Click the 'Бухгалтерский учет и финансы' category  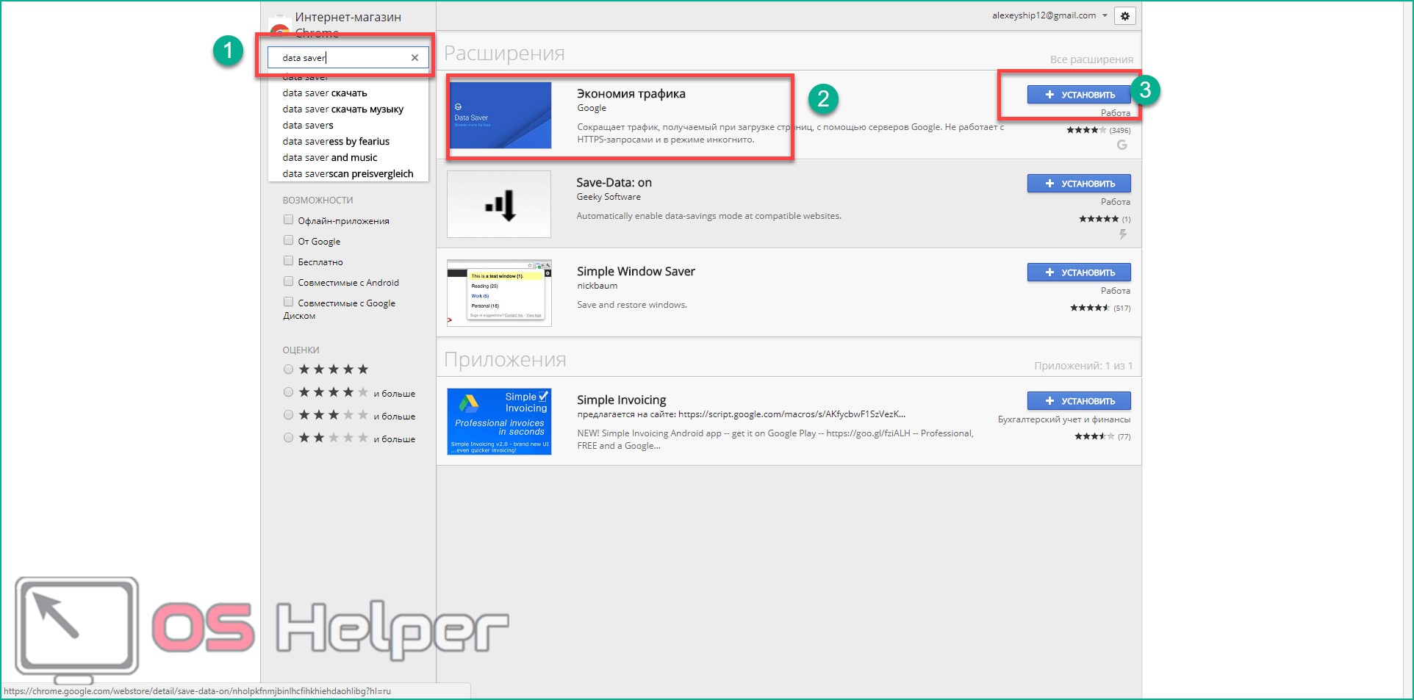tap(1064, 419)
